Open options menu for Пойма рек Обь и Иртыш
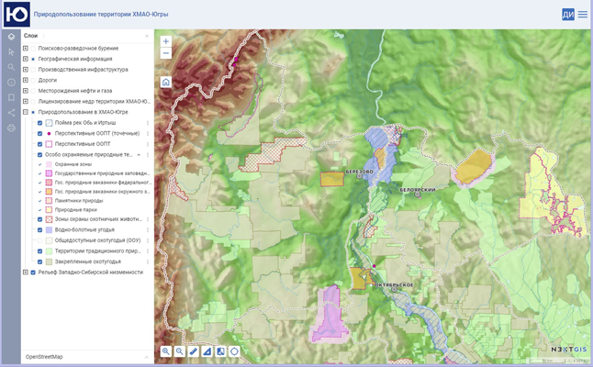 (148, 123)
